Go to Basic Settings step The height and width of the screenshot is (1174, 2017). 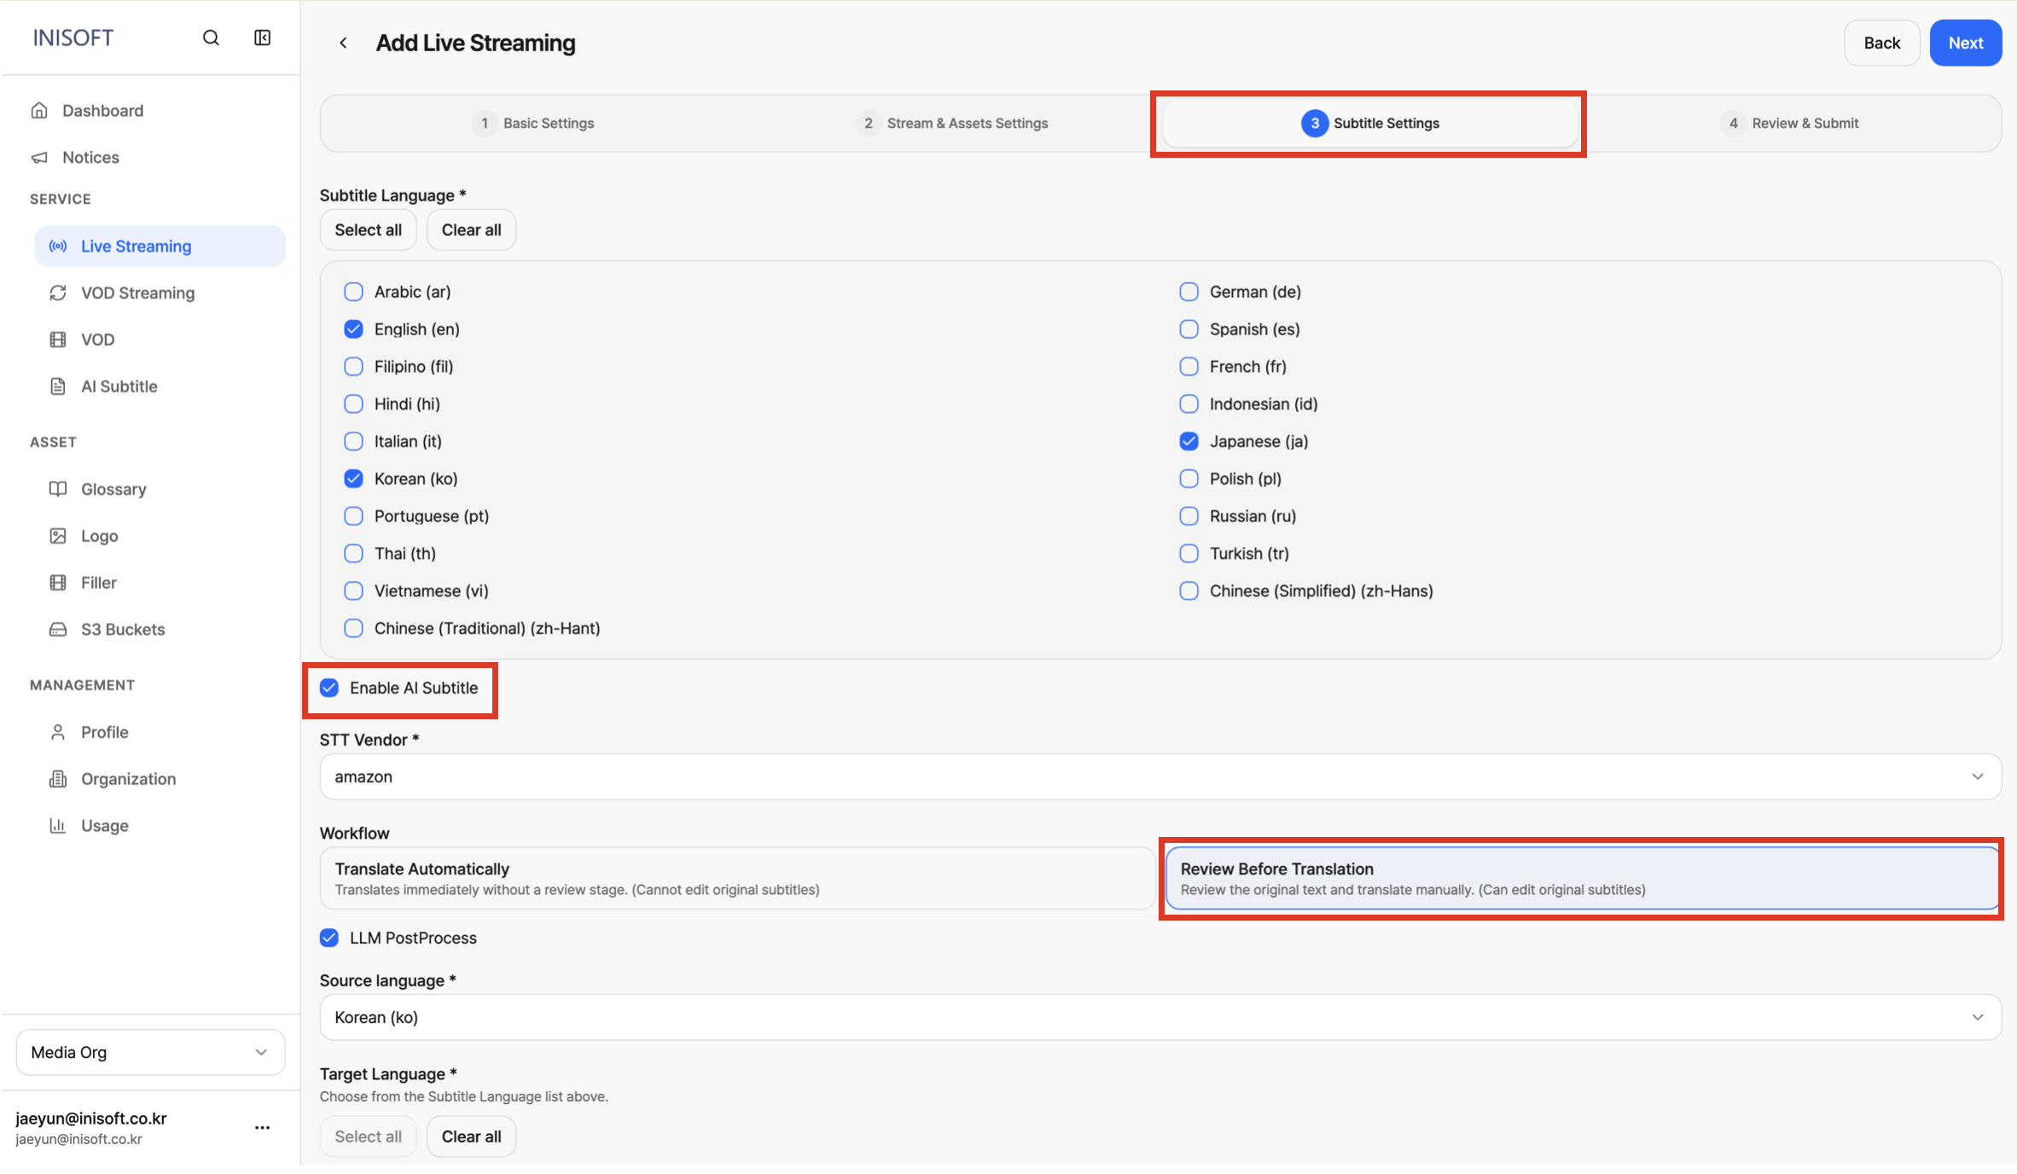[x=533, y=123]
